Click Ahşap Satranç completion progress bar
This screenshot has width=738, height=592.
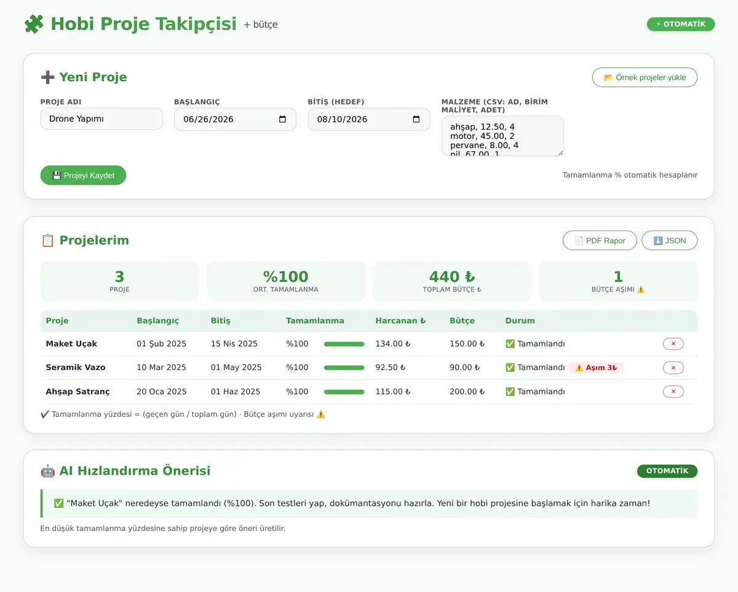[x=344, y=392]
